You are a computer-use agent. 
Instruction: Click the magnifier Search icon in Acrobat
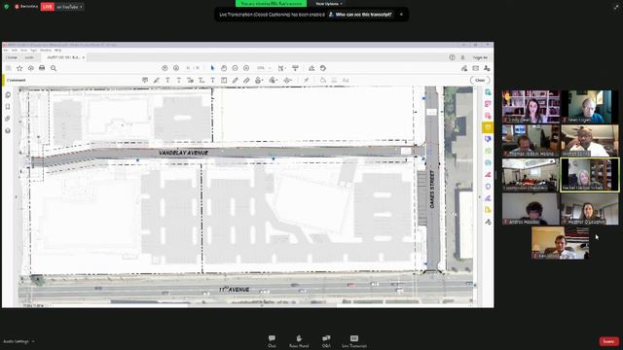click(54, 68)
